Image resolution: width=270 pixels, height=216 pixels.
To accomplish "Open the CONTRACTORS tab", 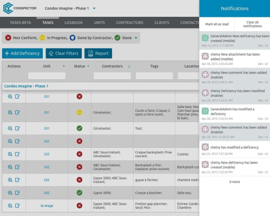I will click(129, 23).
